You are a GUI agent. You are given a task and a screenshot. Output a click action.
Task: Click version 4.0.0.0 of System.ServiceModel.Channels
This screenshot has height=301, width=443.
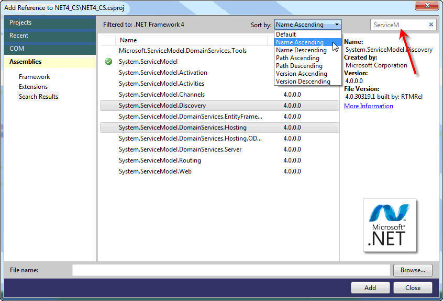click(x=292, y=95)
